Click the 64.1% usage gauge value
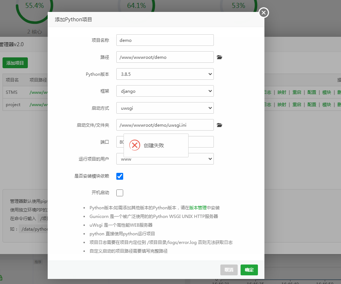Screen dimensions: 341x284 137,5
